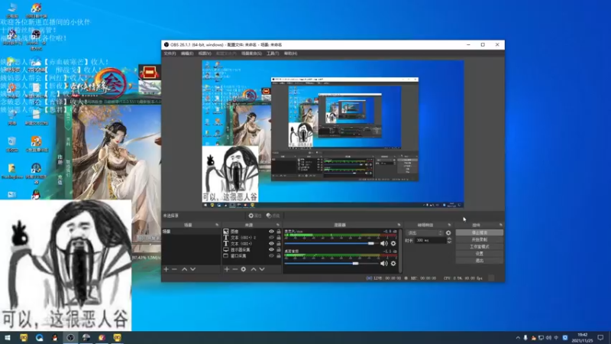Undock the scene transitions panel via header icon

click(449, 225)
